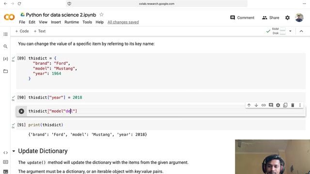Open the Terminal icon in sidebar
Image resolution: width=310 pixels, height=174 pixels.
[5, 172]
